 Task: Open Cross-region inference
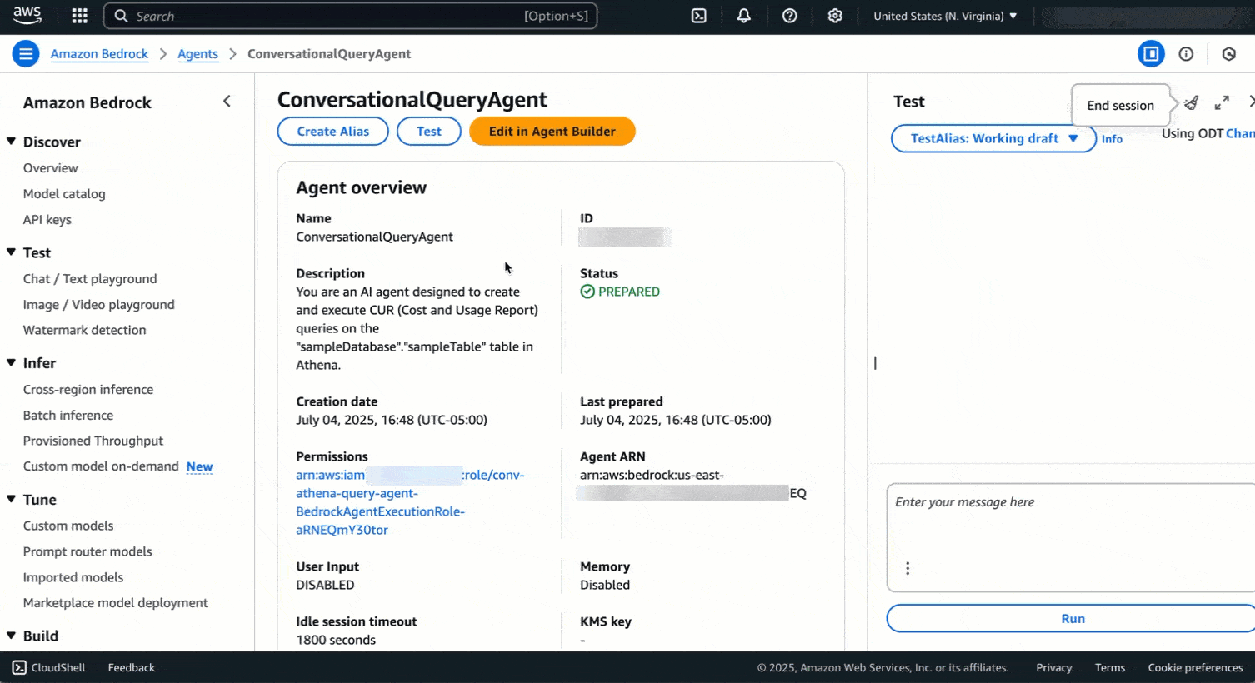tap(88, 390)
